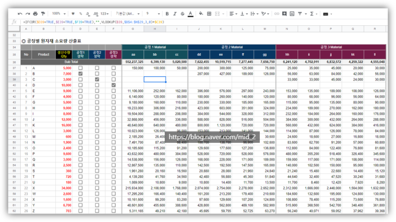Click the input tools keyboard icon

[x=326, y=14]
